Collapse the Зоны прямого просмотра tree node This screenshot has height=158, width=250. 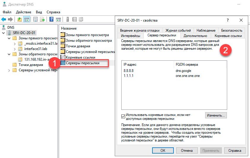click(9, 38)
